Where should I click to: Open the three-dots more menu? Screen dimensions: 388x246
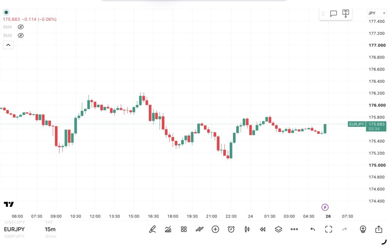pos(294,229)
